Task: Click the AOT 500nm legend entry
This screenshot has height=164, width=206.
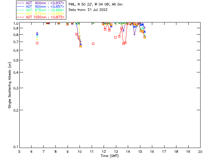Action: click(41, 6)
